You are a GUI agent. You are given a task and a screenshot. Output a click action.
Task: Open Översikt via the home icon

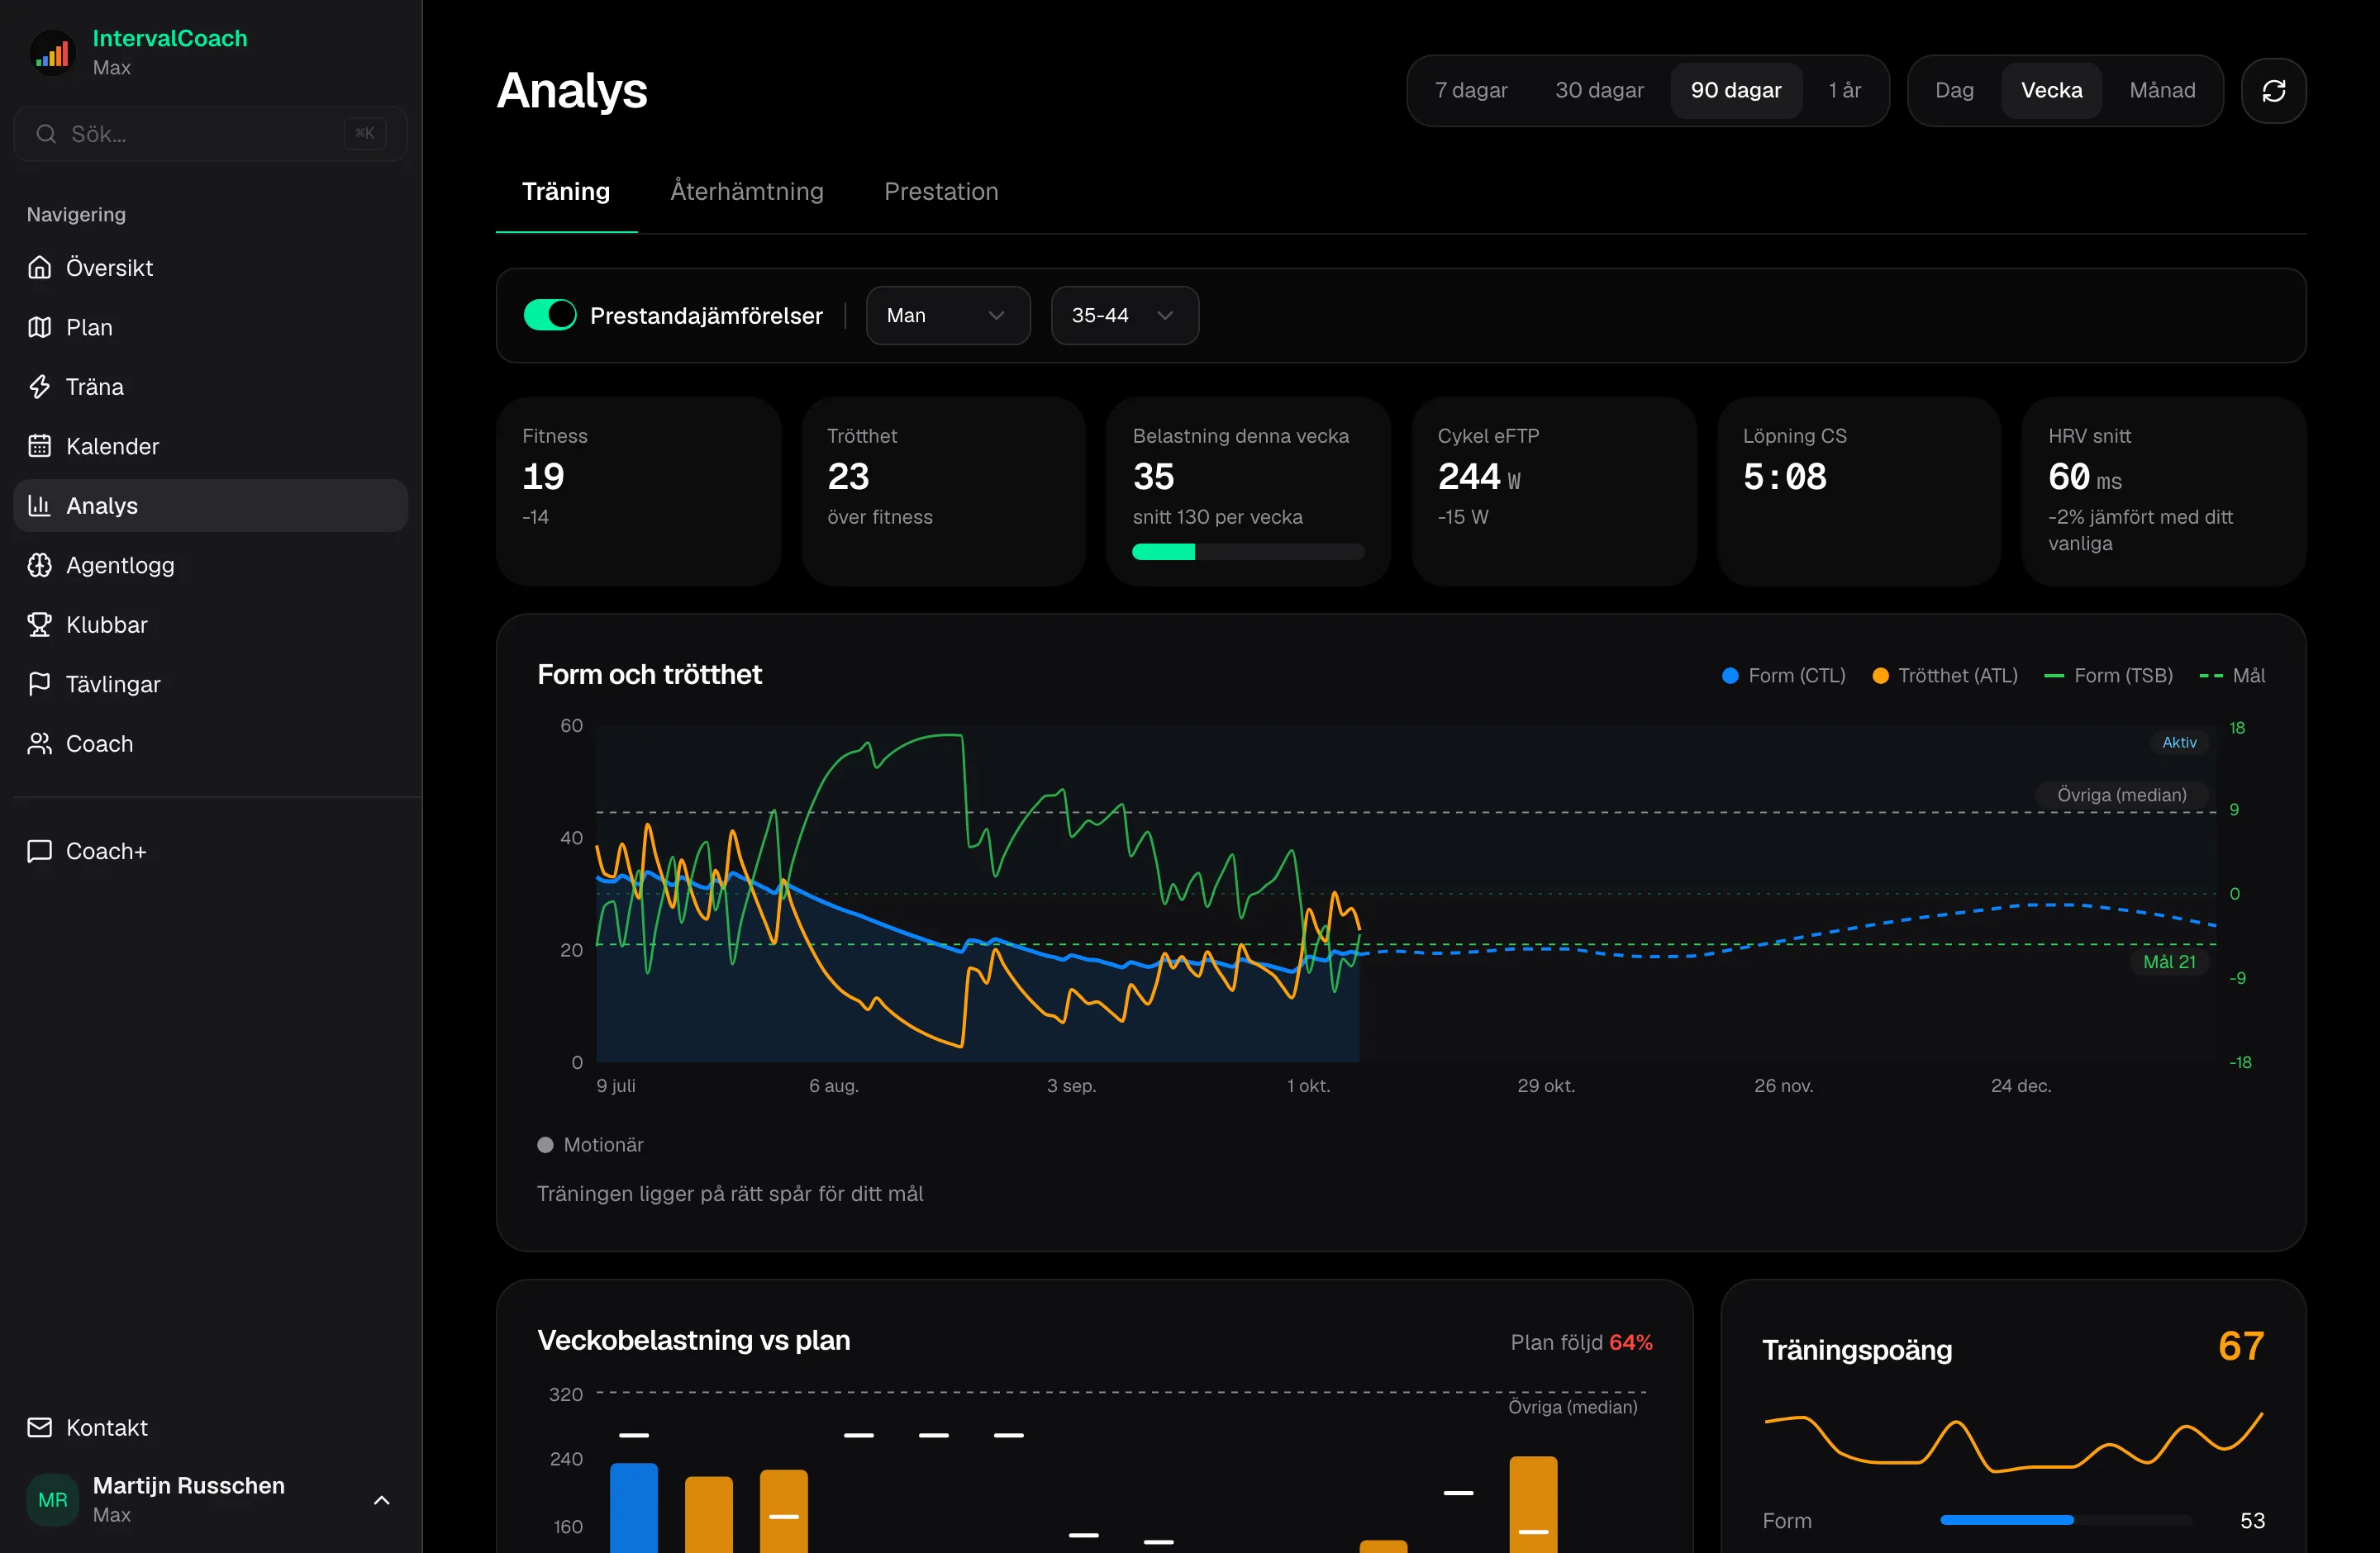(39, 268)
